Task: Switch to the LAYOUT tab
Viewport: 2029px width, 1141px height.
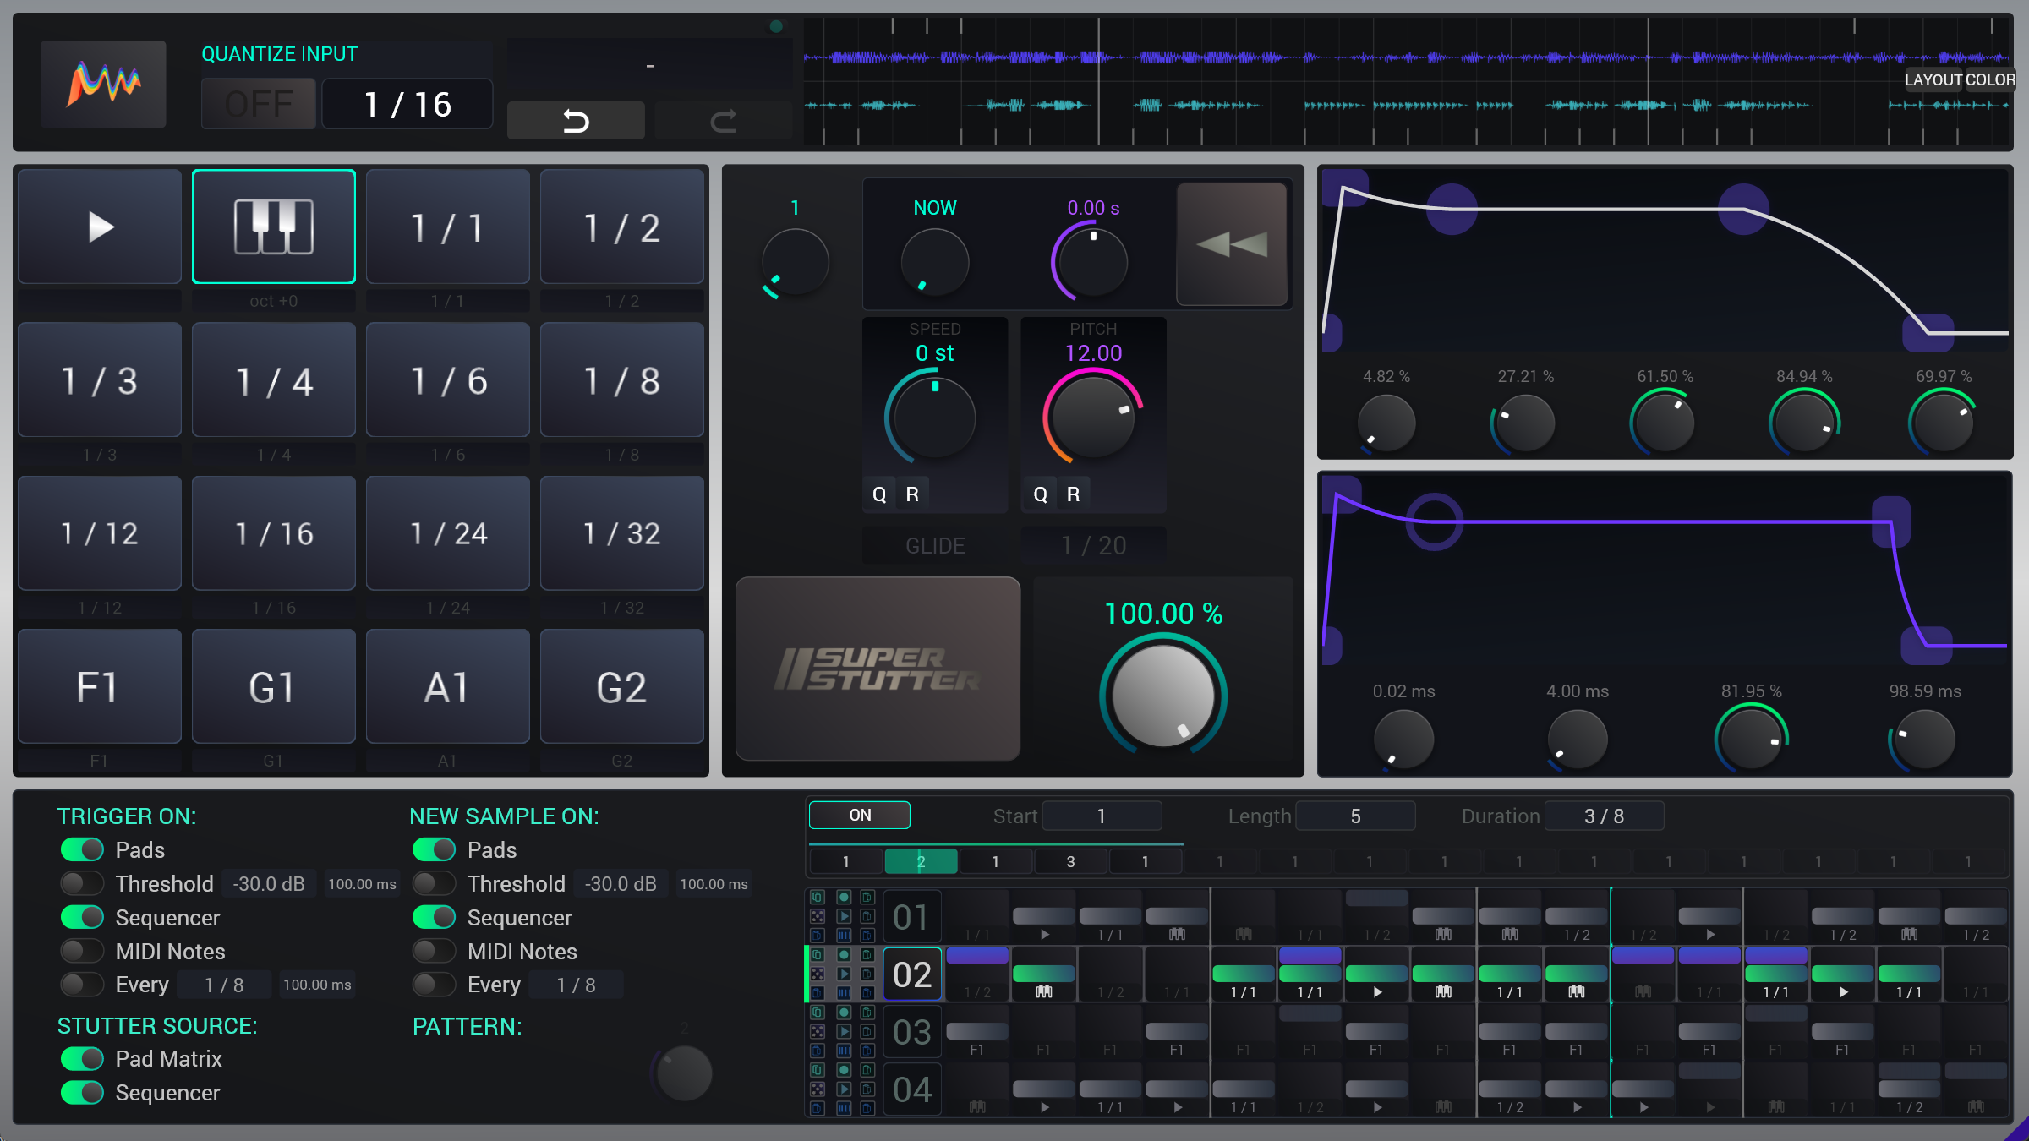Action: tap(1932, 79)
